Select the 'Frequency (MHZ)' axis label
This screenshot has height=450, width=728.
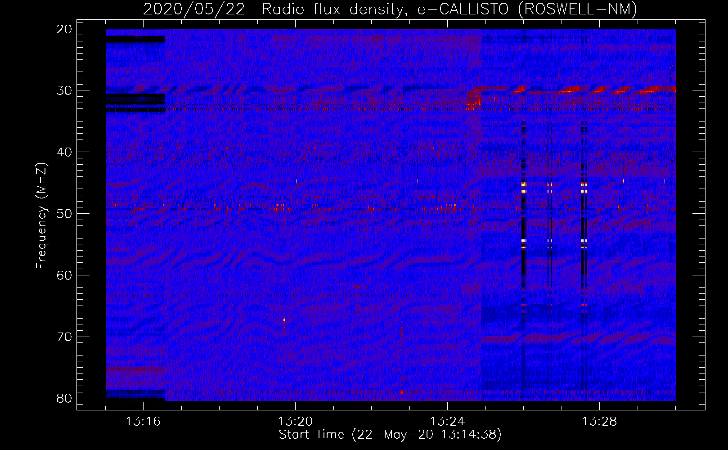(41, 216)
